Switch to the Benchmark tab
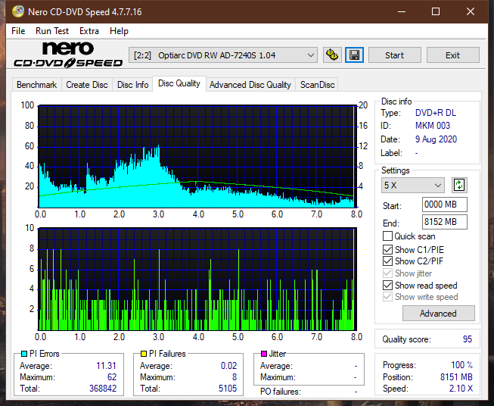The height and width of the screenshot is (406, 494). coord(37,85)
